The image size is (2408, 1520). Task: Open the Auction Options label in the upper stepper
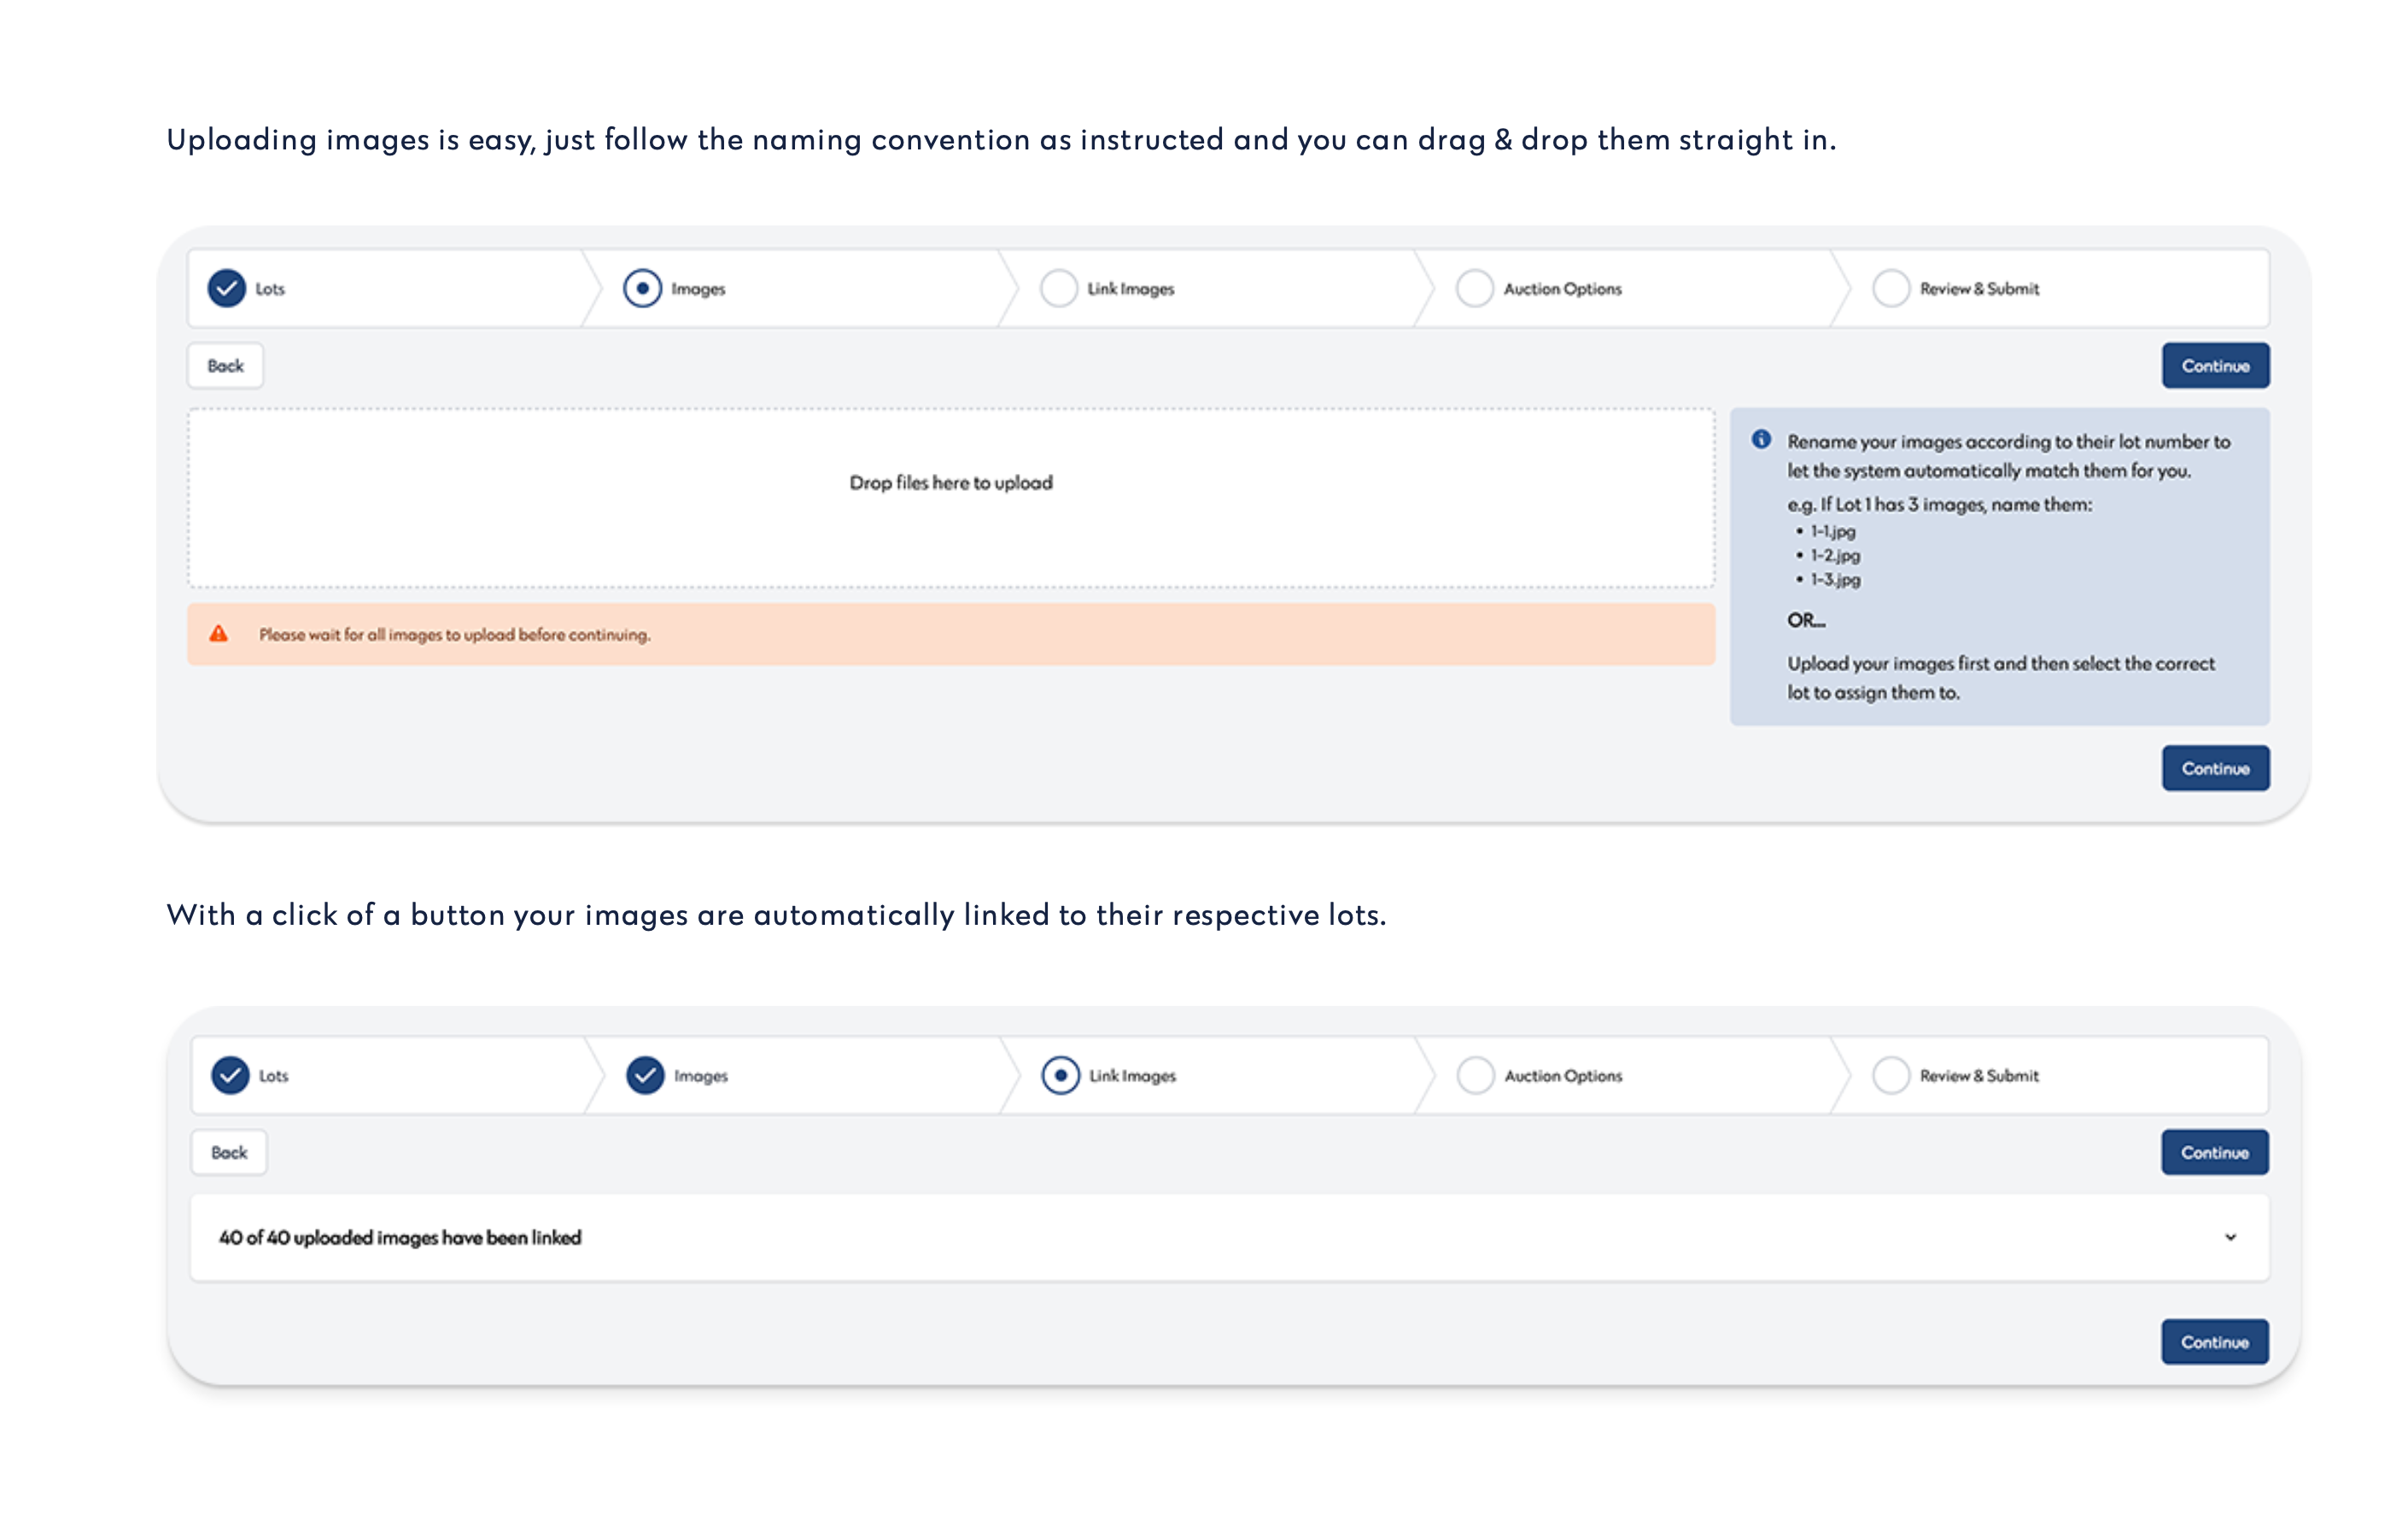coord(1562,289)
